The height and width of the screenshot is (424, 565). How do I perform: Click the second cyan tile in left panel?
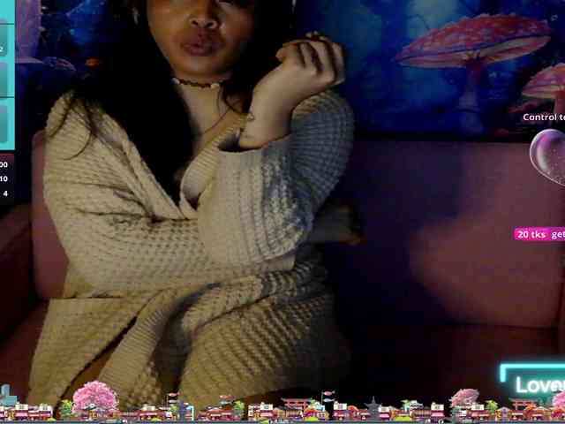coord(5,76)
